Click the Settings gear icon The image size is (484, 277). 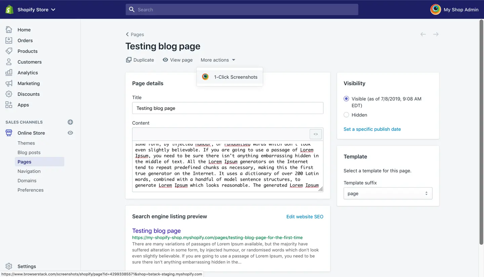(x=9, y=266)
